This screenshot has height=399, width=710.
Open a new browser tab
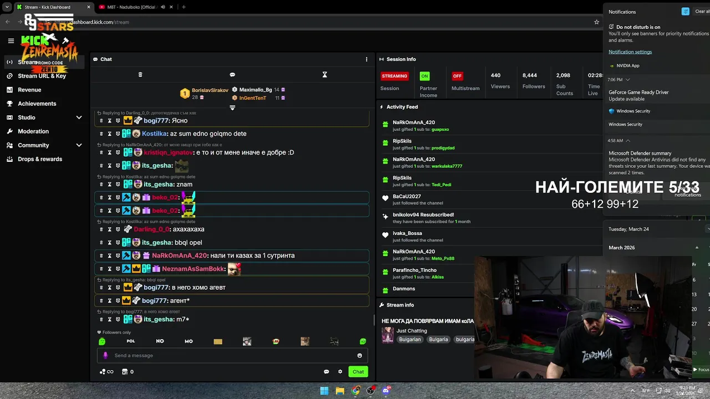[184, 7]
